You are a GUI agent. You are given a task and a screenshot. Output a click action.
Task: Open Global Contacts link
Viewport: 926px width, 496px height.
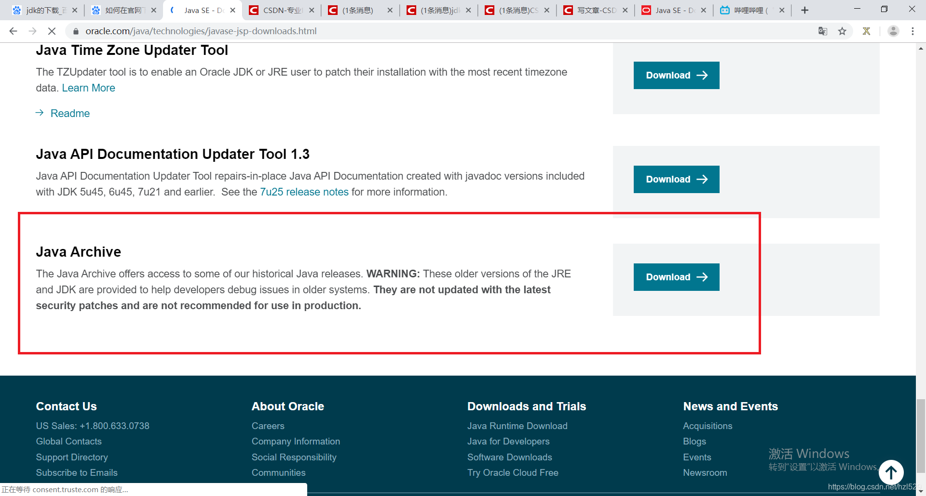68,441
